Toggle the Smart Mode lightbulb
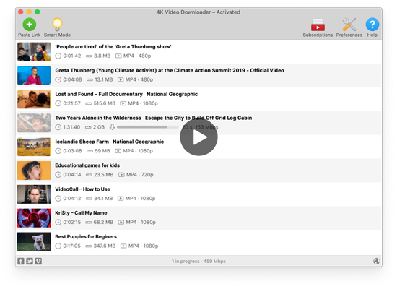This screenshot has width=397, height=289. [57, 25]
